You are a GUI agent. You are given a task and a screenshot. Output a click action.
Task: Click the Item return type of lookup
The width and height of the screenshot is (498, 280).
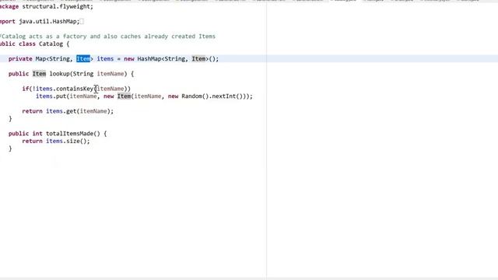[x=39, y=74]
